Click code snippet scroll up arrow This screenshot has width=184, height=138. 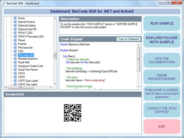[x=139, y=45]
